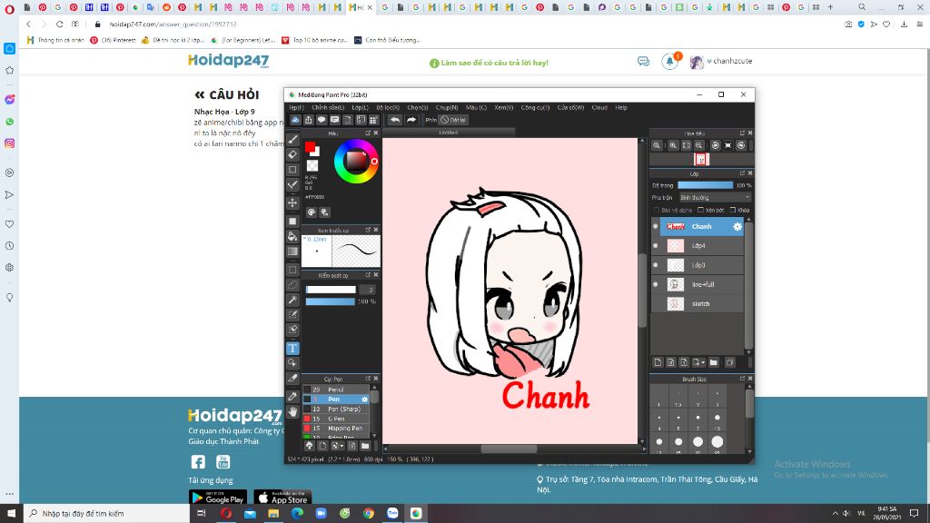Enable the Khóa checkbox

pos(733,210)
